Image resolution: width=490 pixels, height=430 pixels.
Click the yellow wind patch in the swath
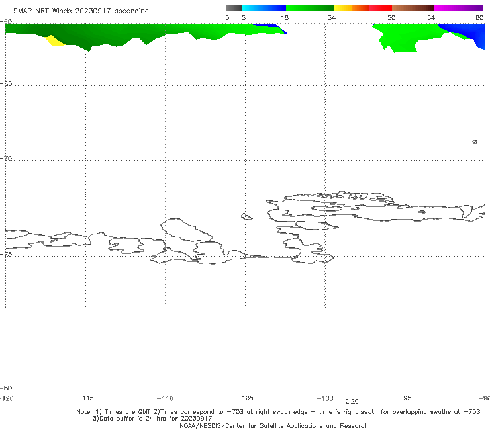(x=54, y=41)
